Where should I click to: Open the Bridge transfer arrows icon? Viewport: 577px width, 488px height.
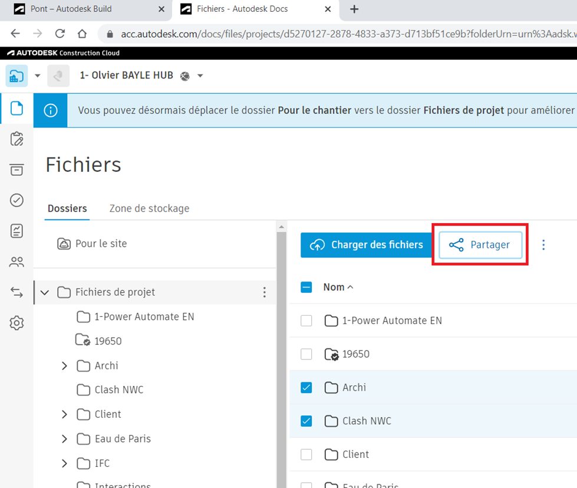tap(17, 293)
